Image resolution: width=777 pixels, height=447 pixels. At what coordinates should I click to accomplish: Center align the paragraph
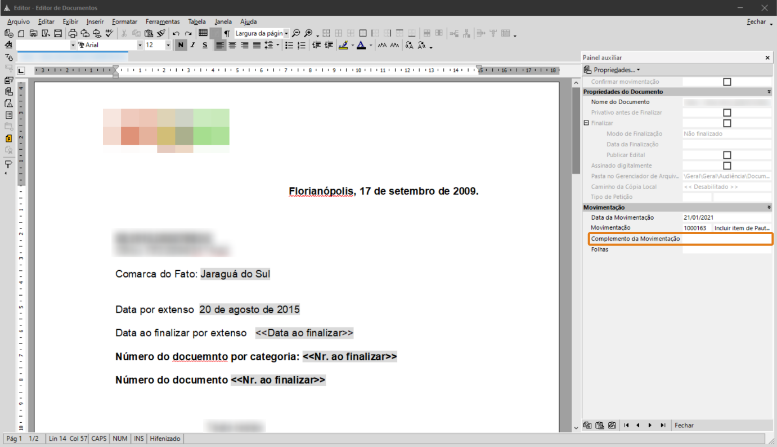232,45
